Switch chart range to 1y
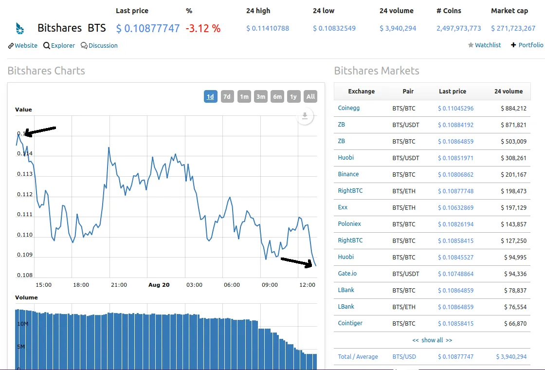This screenshot has width=545, height=370. point(293,96)
